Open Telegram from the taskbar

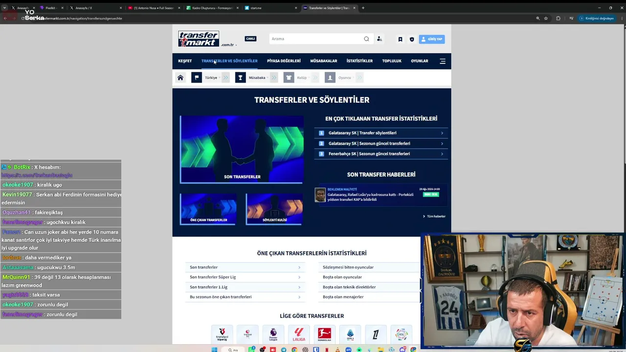pyautogui.click(x=284, y=350)
